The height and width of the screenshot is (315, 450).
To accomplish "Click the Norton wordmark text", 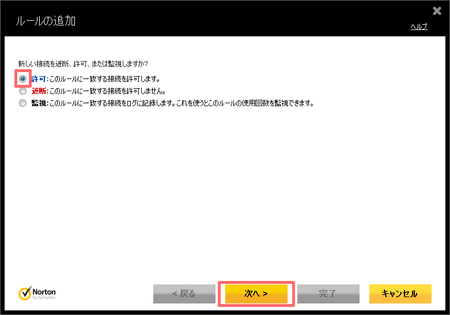I will pyautogui.click(x=45, y=291).
